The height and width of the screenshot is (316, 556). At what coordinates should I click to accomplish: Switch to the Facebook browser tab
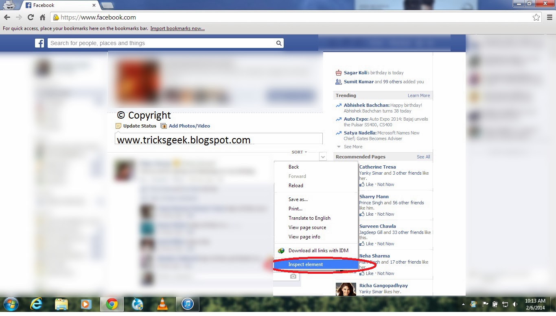(60, 5)
